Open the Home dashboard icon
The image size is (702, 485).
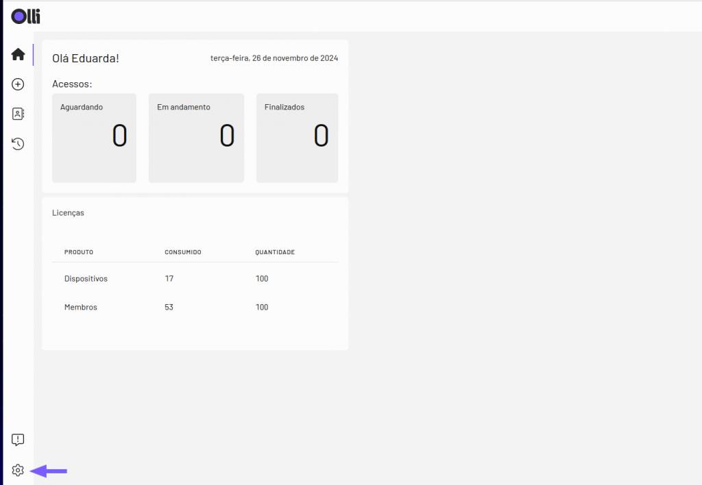click(x=18, y=55)
